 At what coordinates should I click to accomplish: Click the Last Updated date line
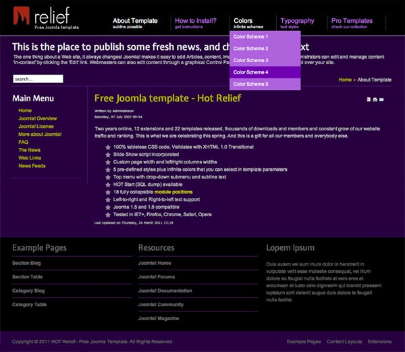pyautogui.click(x=134, y=223)
